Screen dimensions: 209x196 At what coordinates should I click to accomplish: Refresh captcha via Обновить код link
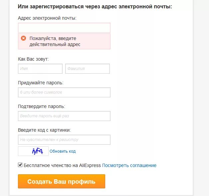click(x=63, y=151)
